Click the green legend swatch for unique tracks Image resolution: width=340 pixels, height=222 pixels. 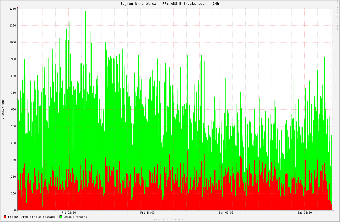61,217
